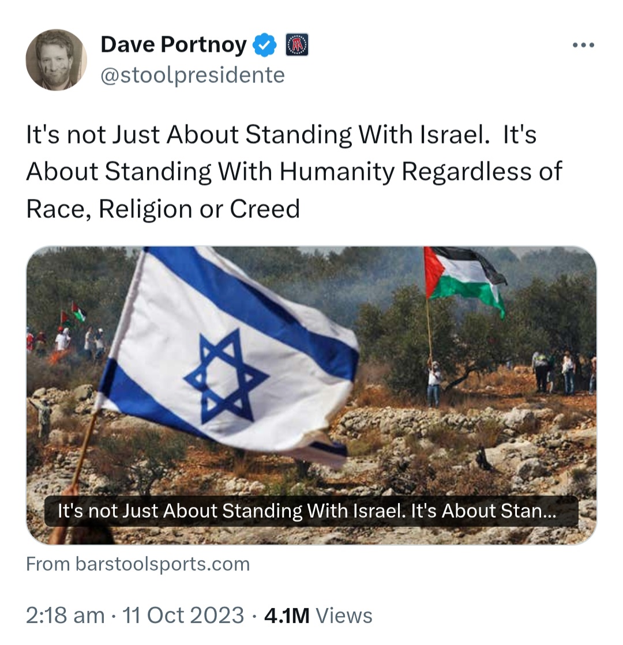View the 4.1M view count analytics
This screenshot has width=623, height=645.
coord(287,616)
